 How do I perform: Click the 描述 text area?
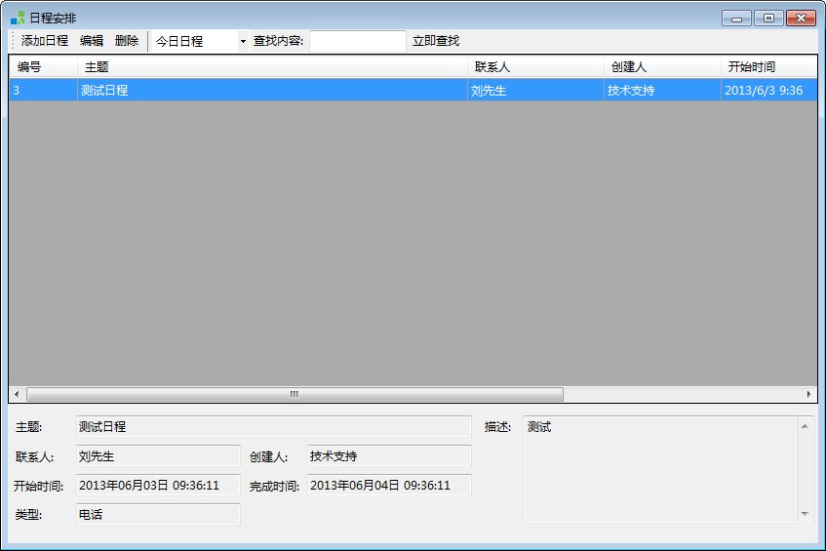tap(660, 469)
